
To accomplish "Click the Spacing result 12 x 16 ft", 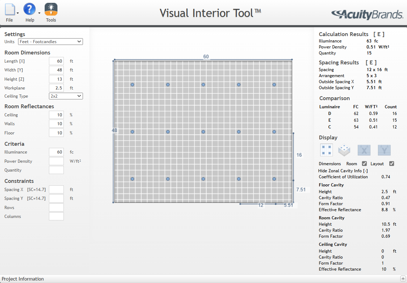I will tap(377, 70).
